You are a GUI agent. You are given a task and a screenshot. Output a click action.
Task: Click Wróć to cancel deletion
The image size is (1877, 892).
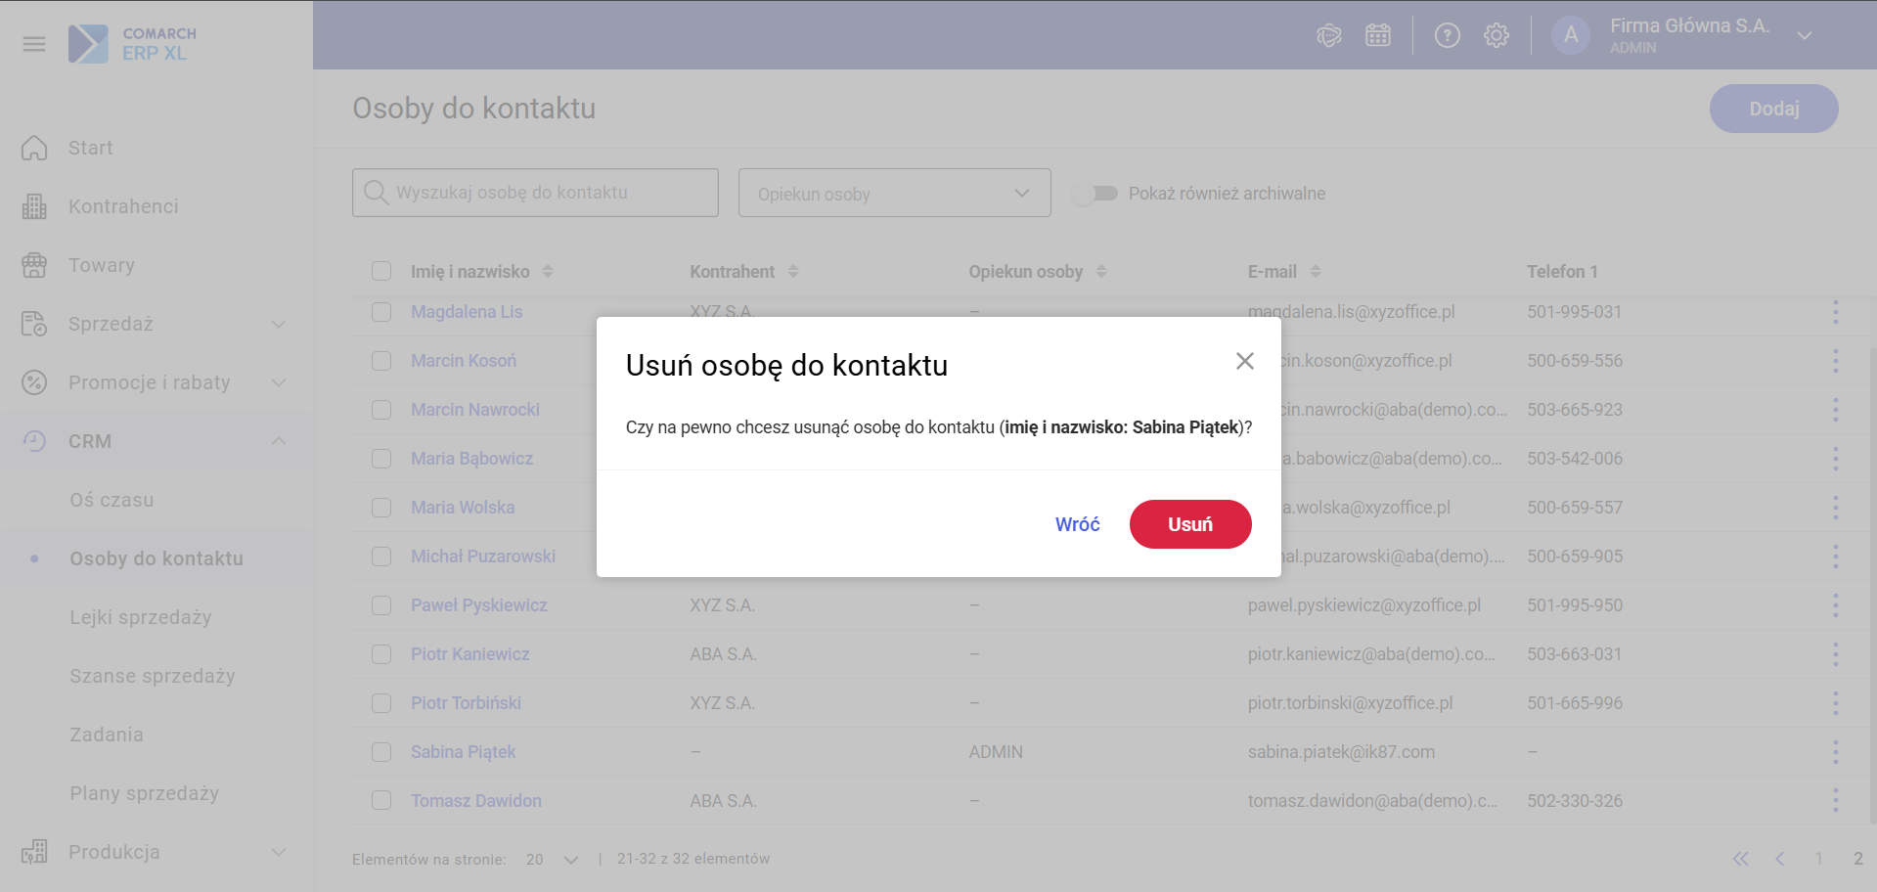tap(1077, 524)
